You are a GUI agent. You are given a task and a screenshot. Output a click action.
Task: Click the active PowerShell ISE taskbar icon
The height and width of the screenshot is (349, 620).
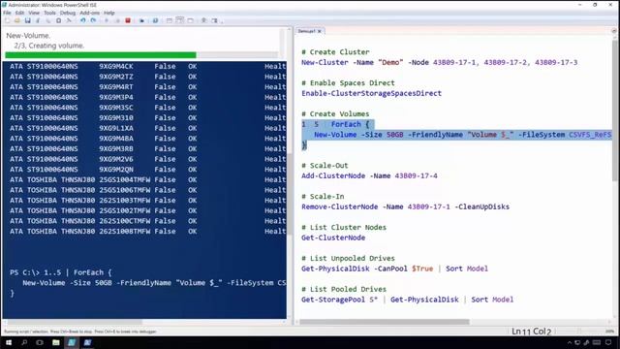[72, 342]
